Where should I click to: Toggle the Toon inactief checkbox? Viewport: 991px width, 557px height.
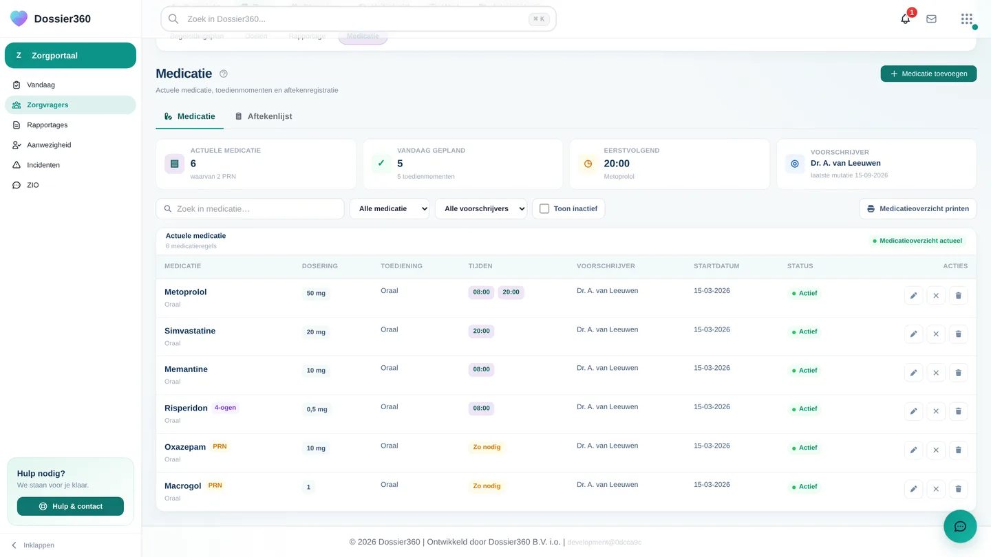pos(544,208)
